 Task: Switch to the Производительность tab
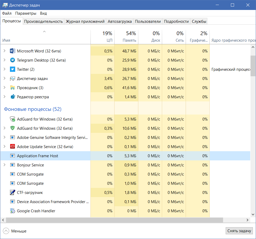click(43, 21)
